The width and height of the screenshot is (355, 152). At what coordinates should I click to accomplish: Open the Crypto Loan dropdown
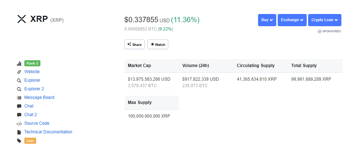coord(325,20)
